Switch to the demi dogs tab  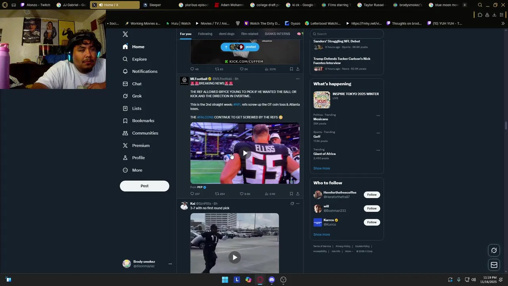click(227, 34)
